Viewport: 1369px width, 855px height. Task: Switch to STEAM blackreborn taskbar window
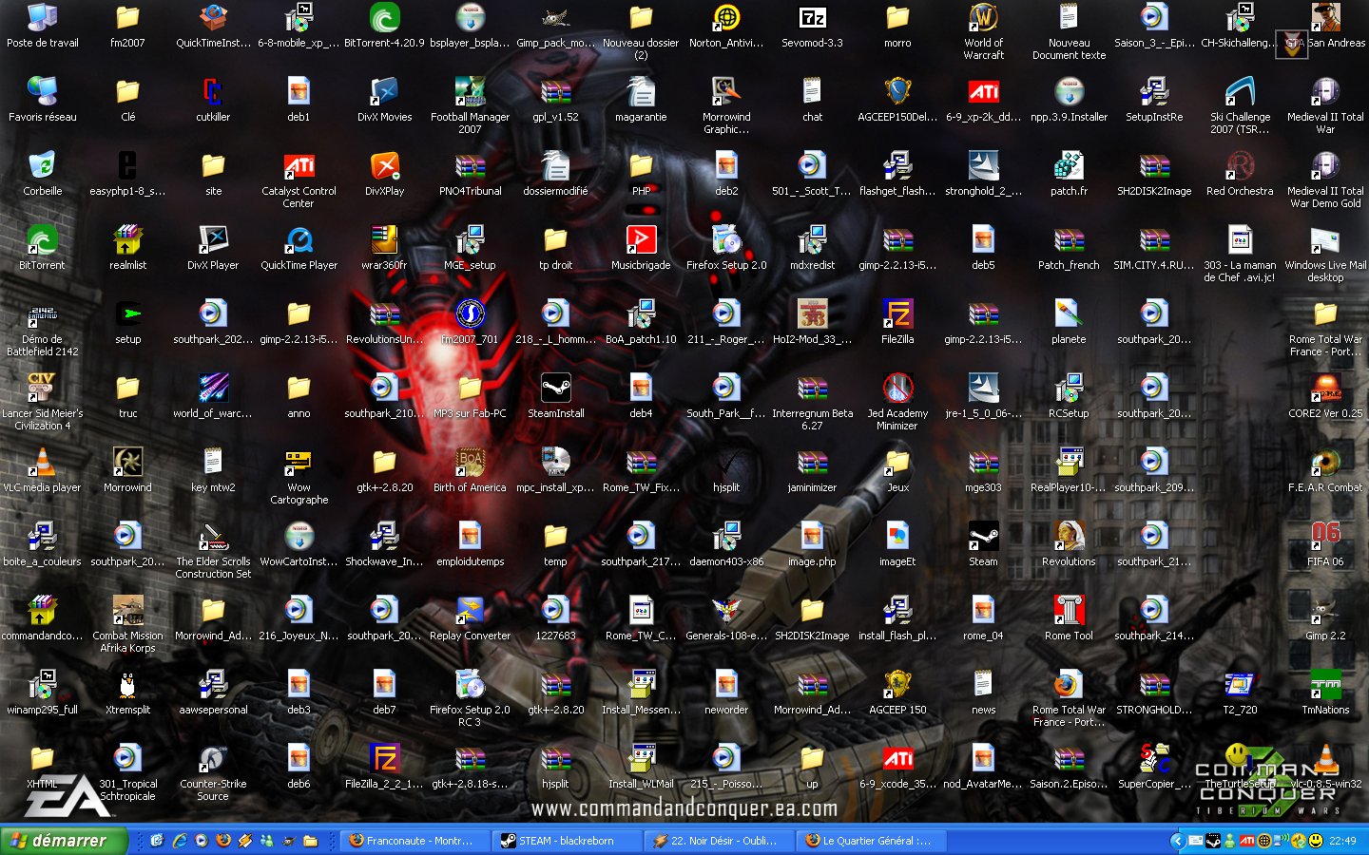pyautogui.click(x=568, y=841)
